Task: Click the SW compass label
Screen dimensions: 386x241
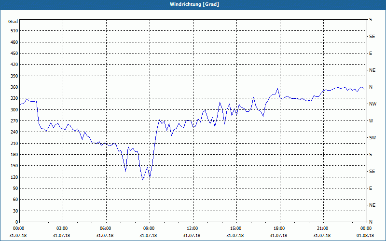Action: [x=372, y=138]
